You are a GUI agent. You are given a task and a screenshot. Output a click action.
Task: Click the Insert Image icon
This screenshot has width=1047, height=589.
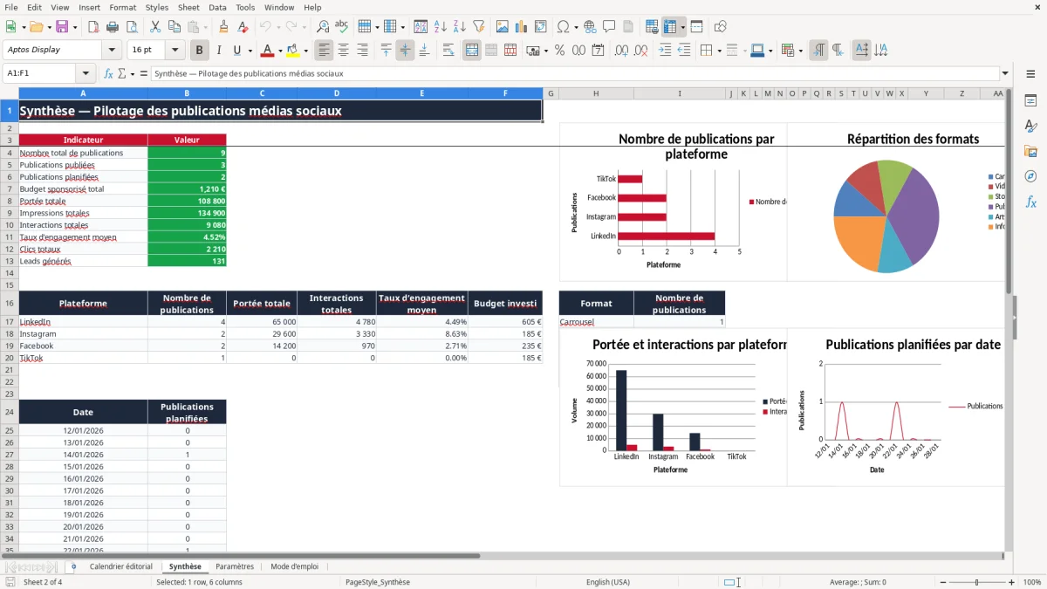pos(503,27)
